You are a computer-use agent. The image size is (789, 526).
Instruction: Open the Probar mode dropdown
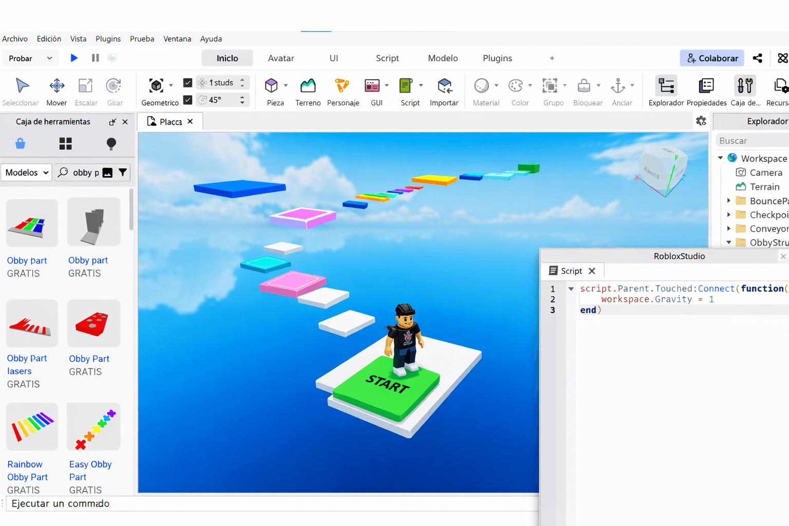[30, 58]
